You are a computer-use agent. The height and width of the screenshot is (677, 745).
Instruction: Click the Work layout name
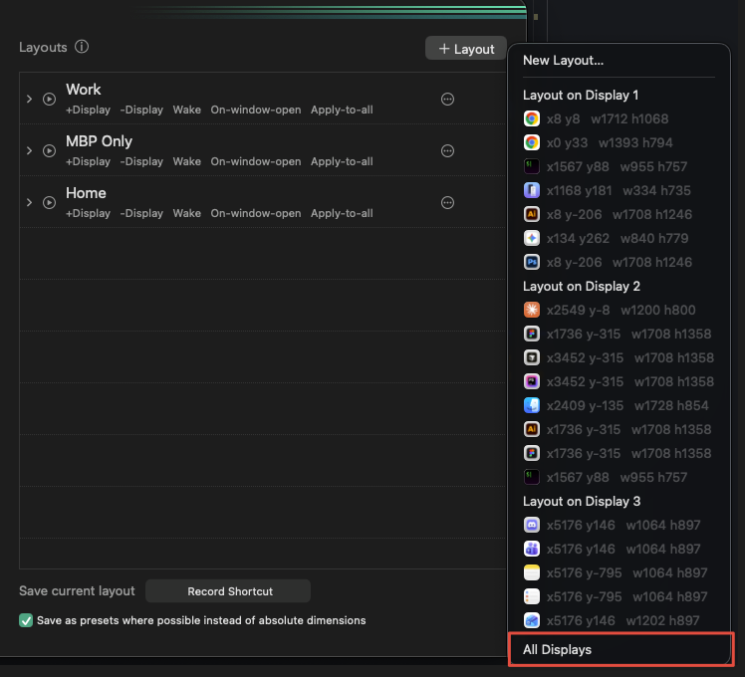pyautogui.click(x=83, y=90)
